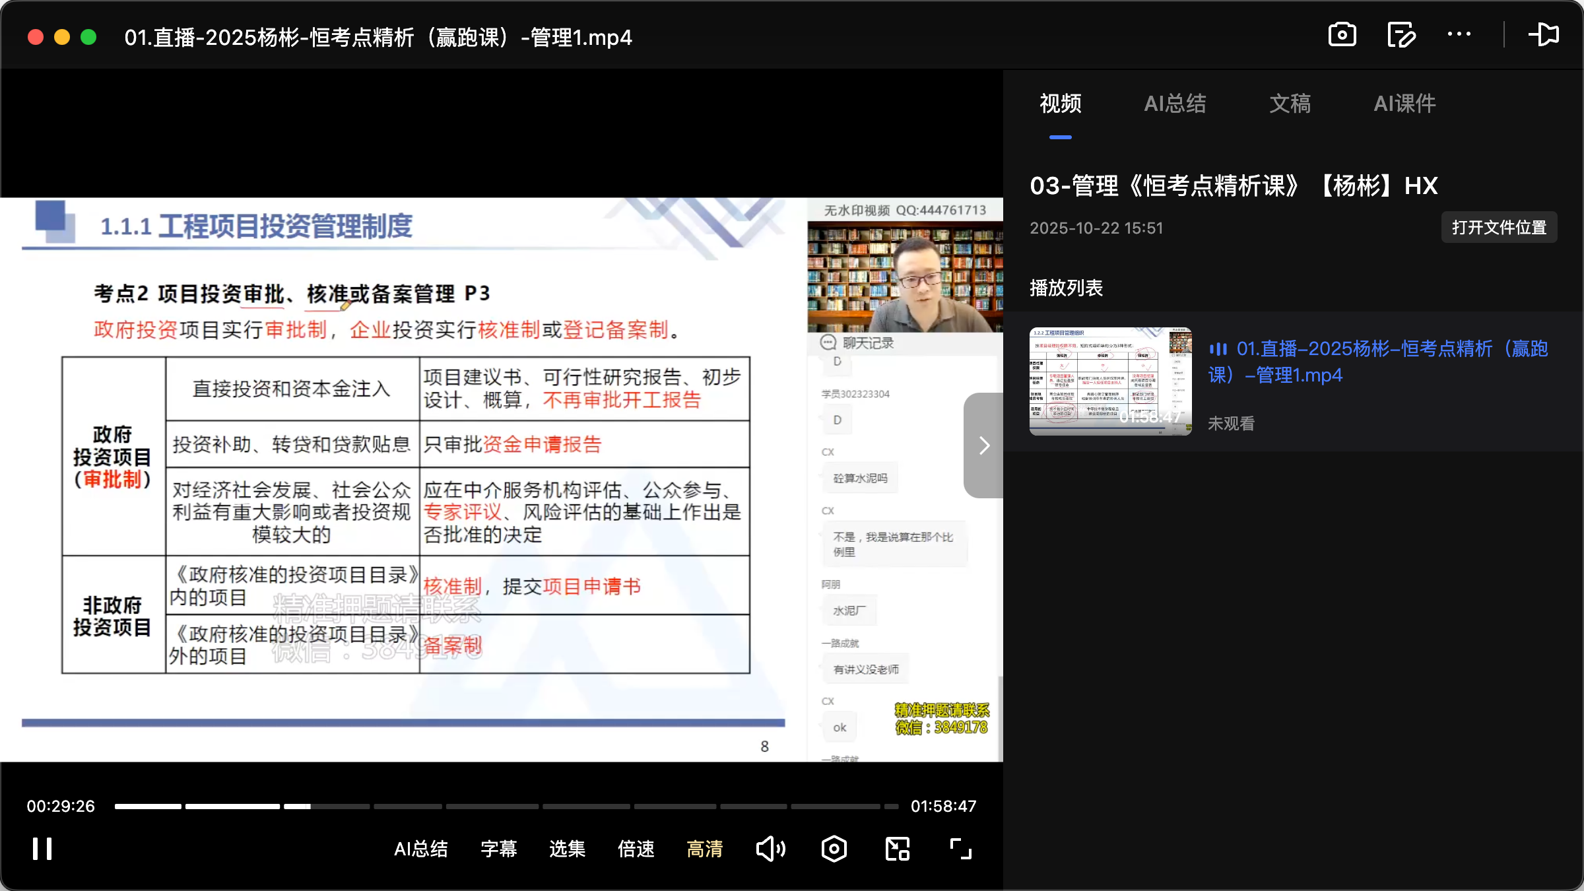Pause playback with the pause button

coord(41,849)
